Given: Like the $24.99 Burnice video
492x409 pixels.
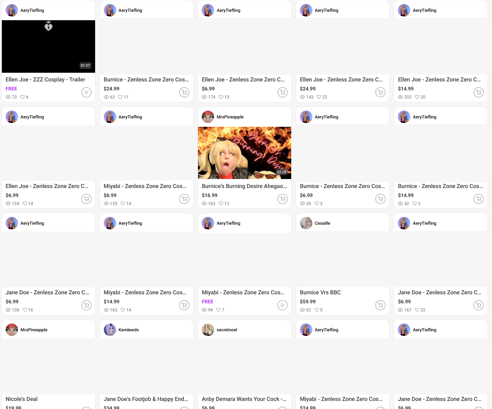Looking at the screenshot, I should [x=120, y=97].
